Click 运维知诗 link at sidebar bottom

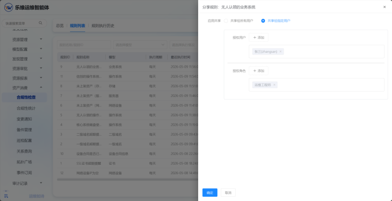[36, 196]
